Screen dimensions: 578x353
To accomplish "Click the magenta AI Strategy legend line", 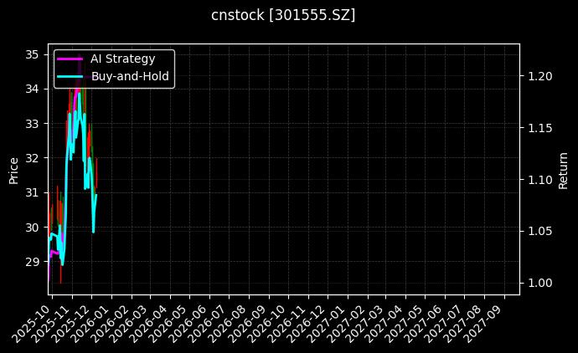I will [70, 59].
